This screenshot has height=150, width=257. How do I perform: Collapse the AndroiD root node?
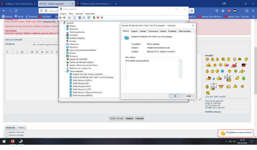coord(61,23)
